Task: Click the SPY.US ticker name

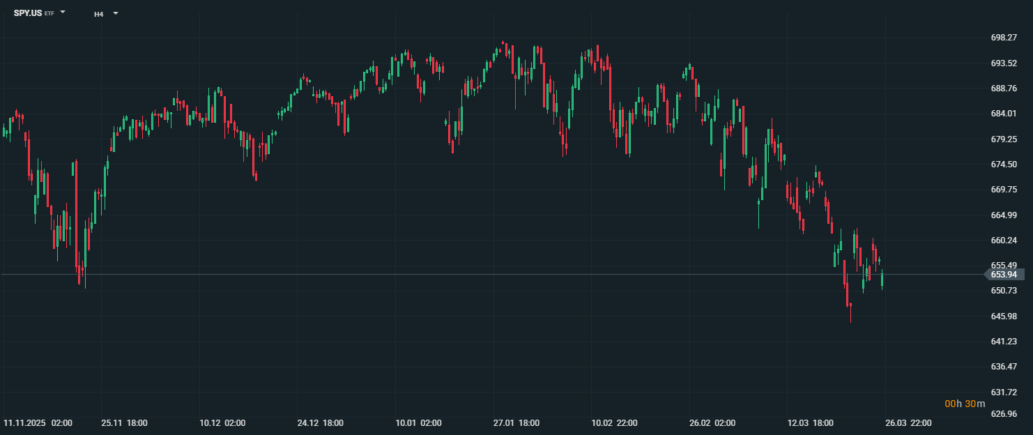Action: pos(27,13)
